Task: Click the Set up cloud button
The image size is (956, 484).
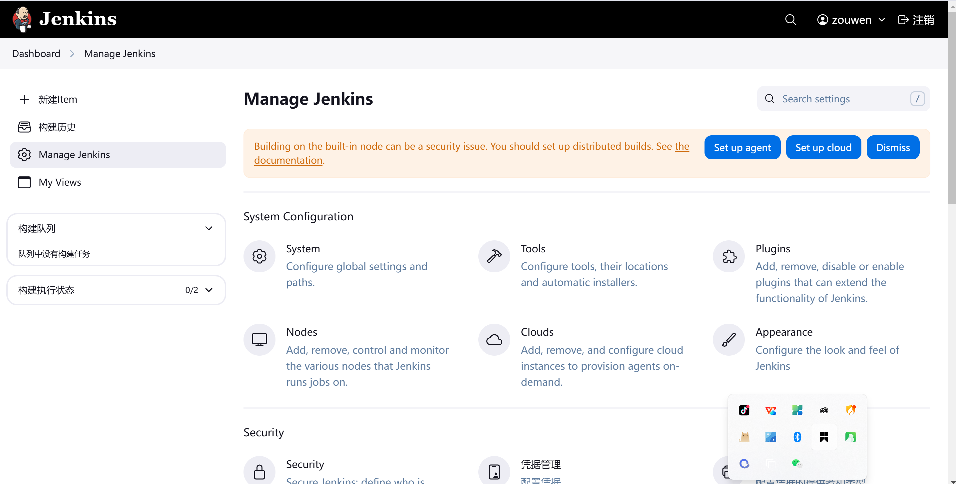Action: [x=823, y=147]
